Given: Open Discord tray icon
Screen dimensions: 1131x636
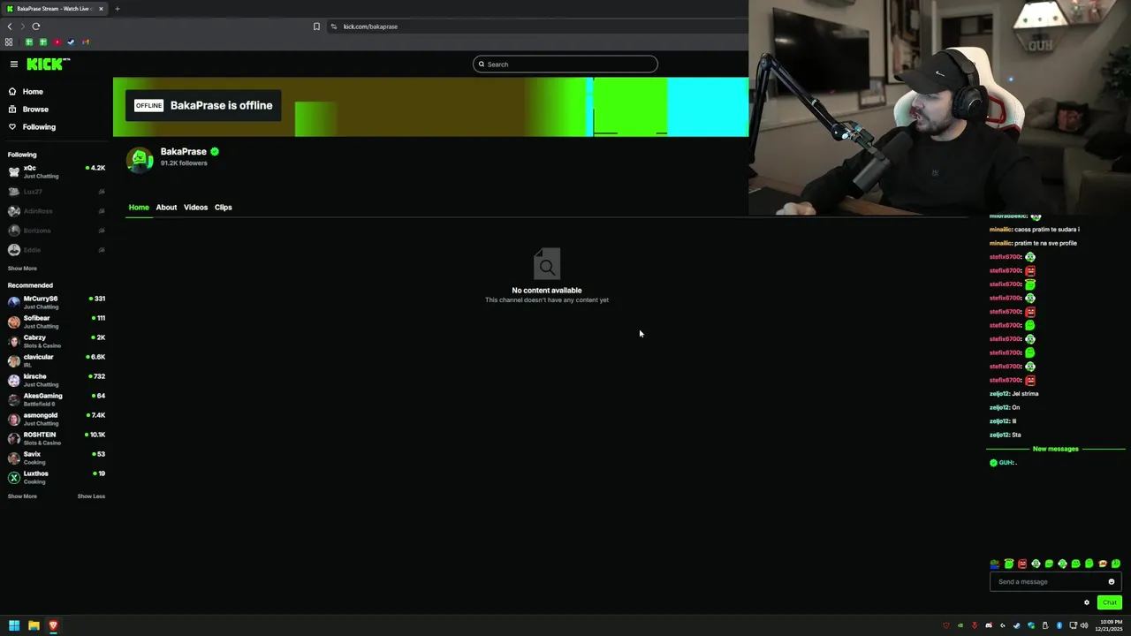Looking at the screenshot, I should (989, 625).
